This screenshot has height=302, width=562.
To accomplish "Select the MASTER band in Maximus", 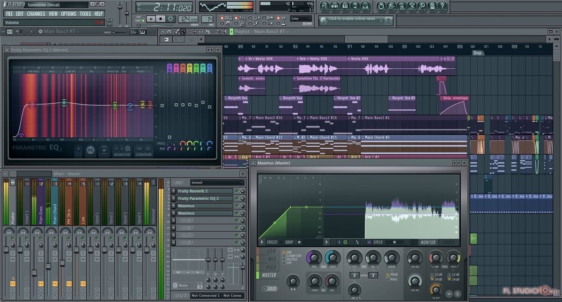I will tap(269, 275).
